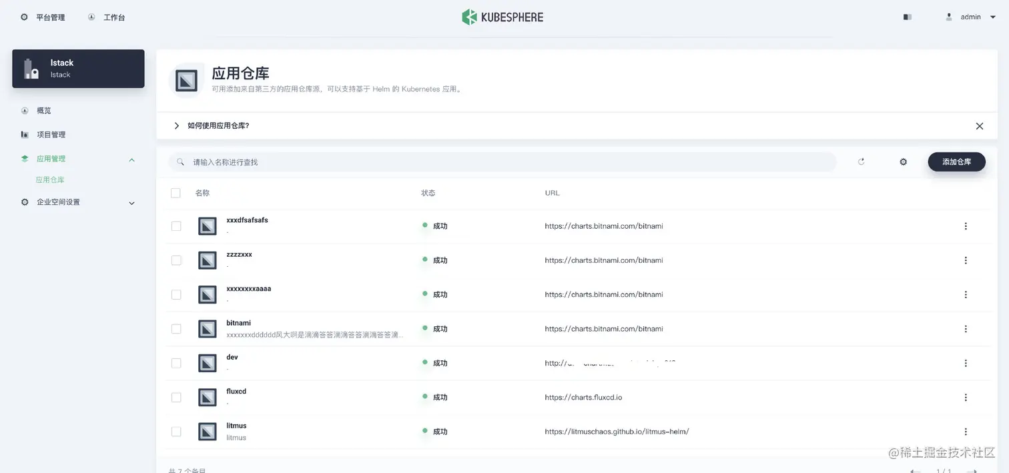The width and height of the screenshot is (1009, 473).
Task: Click the search magnifier icon
Action: coord(180,162)
